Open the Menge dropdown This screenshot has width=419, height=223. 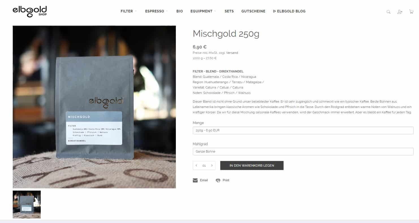coord(303,130)
